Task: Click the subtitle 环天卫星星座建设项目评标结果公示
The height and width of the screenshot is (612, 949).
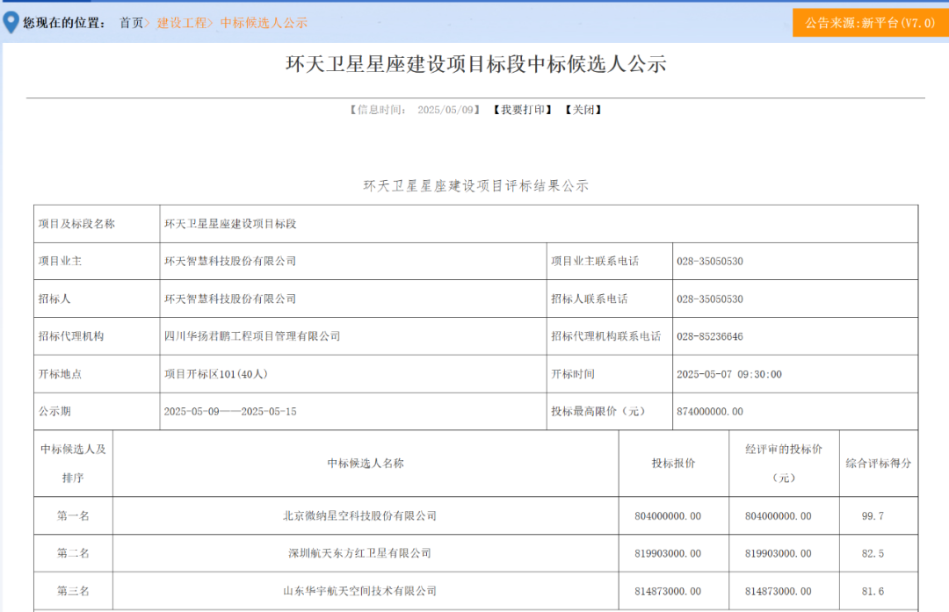Action: 475,185
